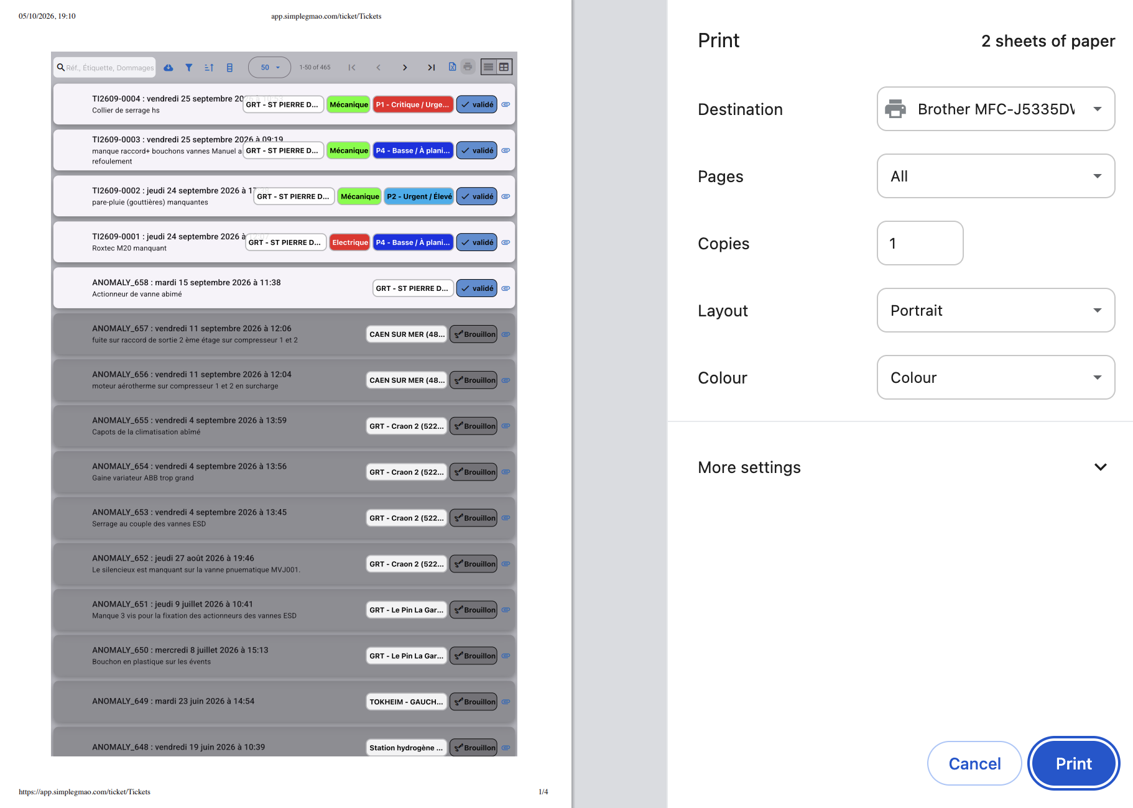The height and width of the screenshot is (808, 1133).
Task: Click the last page arrow icon
Action: (x=431, y=68)
